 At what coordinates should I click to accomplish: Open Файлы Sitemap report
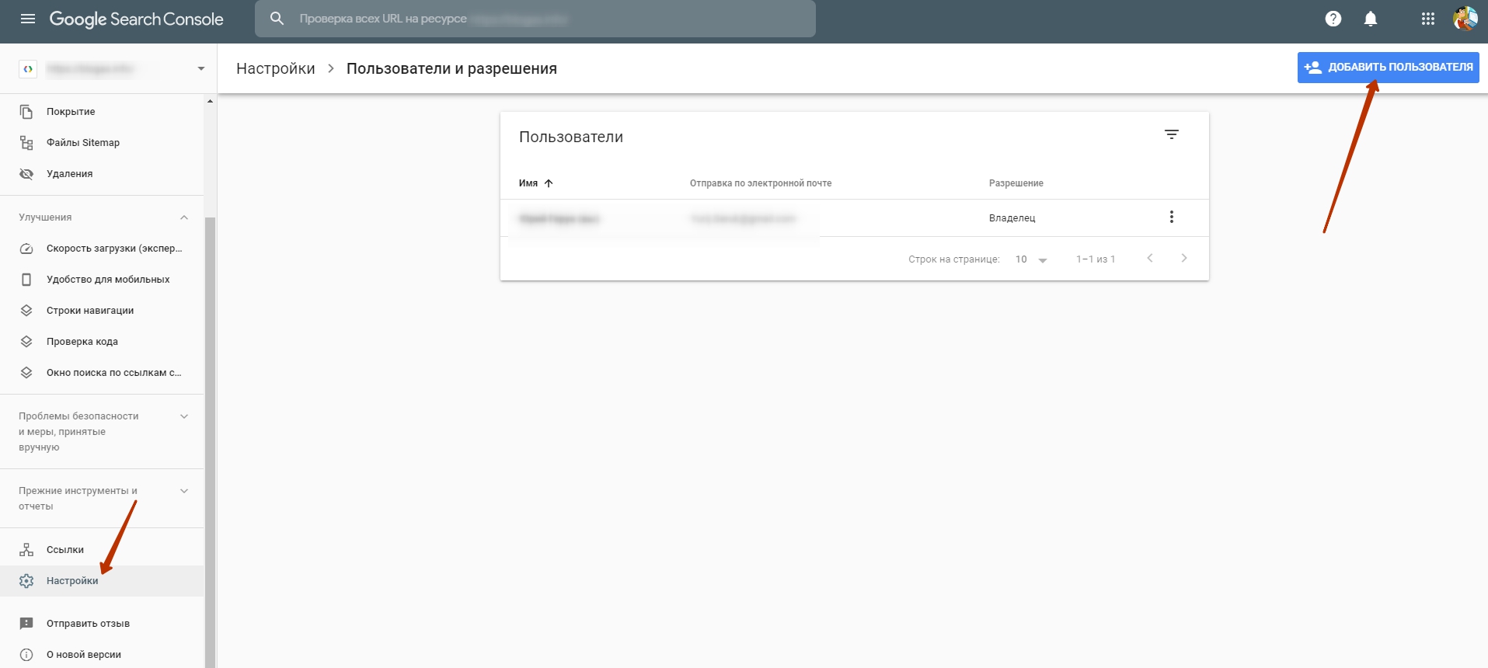click(x=83, y=143)
